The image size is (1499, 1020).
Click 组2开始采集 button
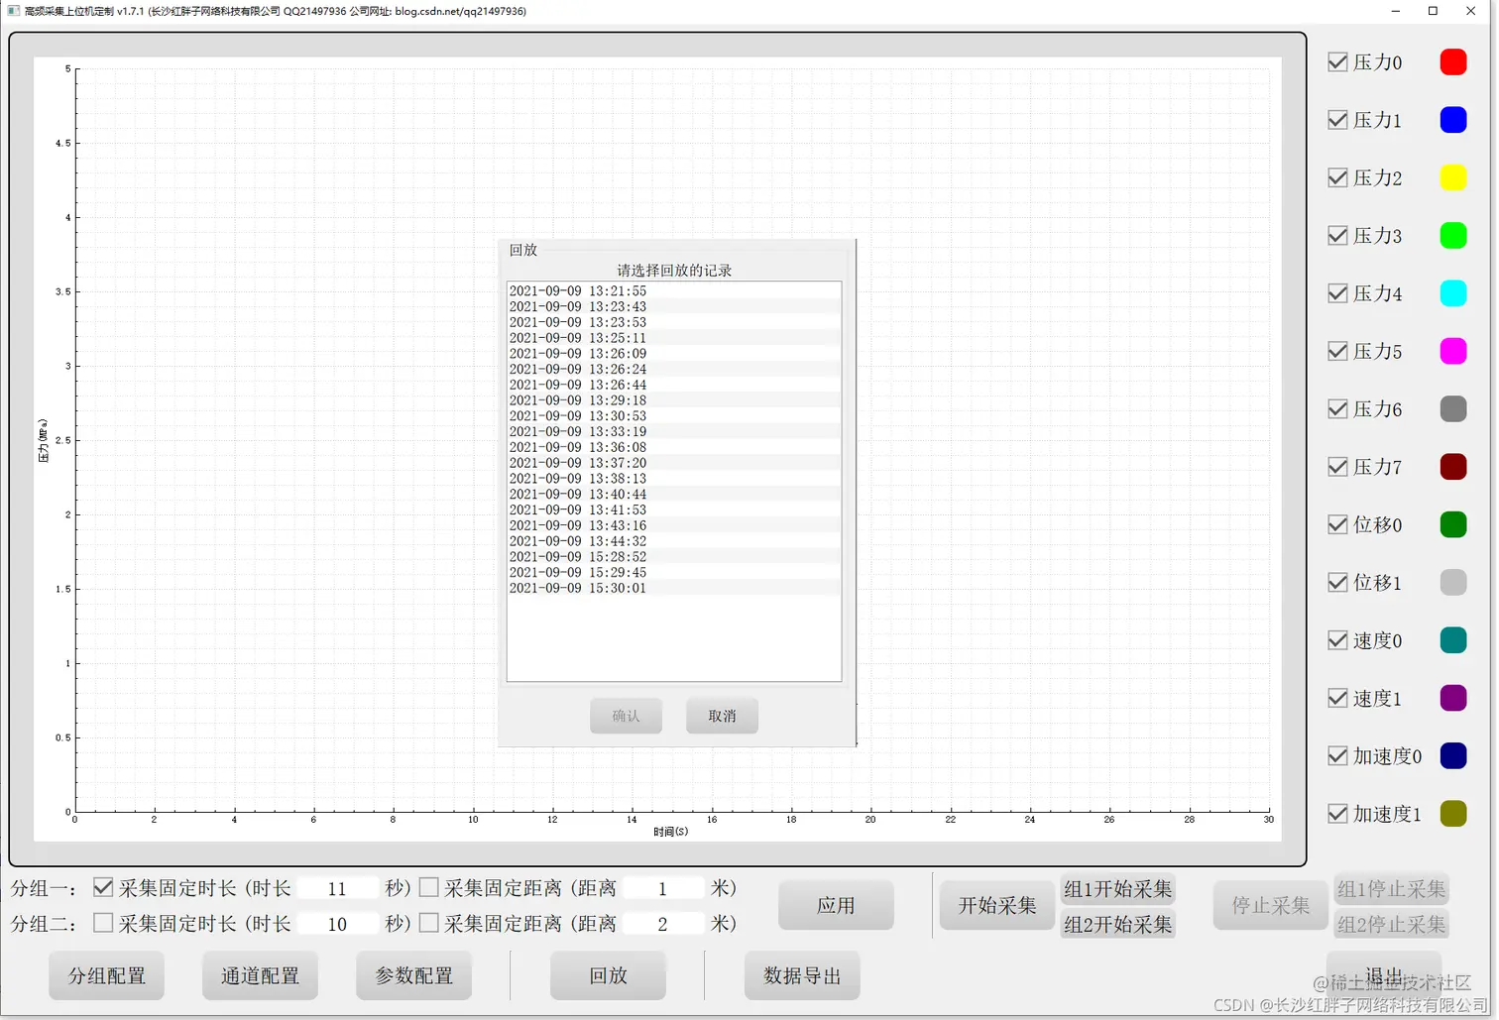click(x=1117, y=924)
